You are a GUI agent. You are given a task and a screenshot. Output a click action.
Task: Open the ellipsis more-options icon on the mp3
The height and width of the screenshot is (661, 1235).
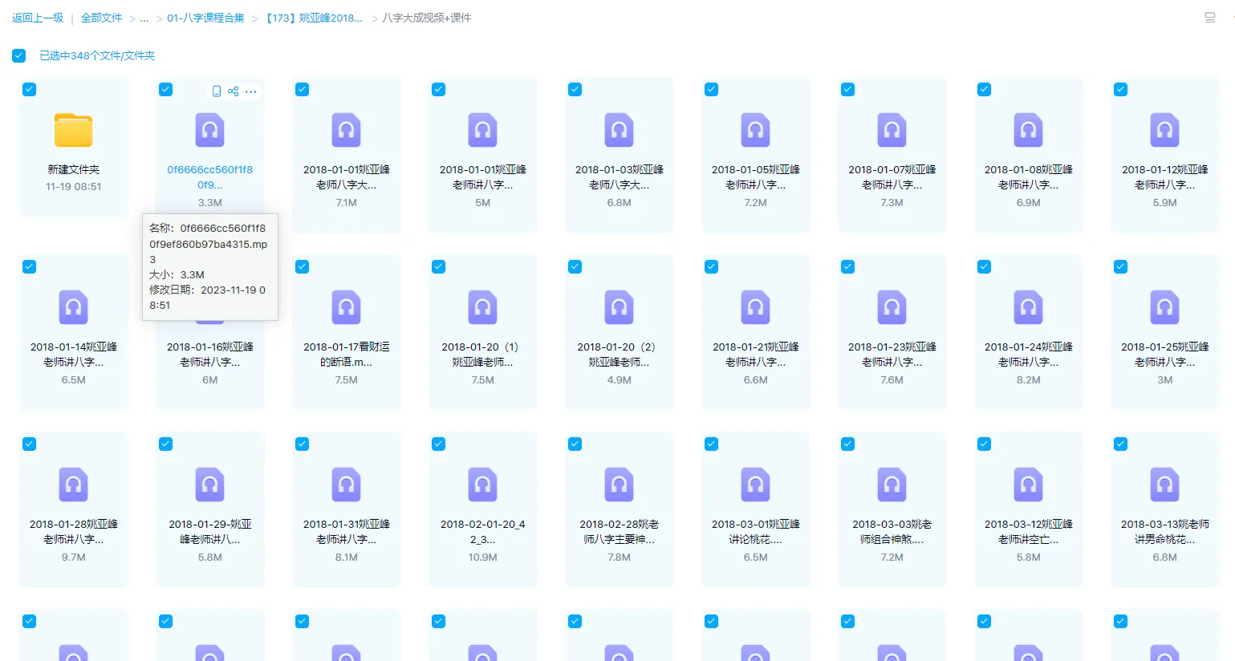(251, 91)
